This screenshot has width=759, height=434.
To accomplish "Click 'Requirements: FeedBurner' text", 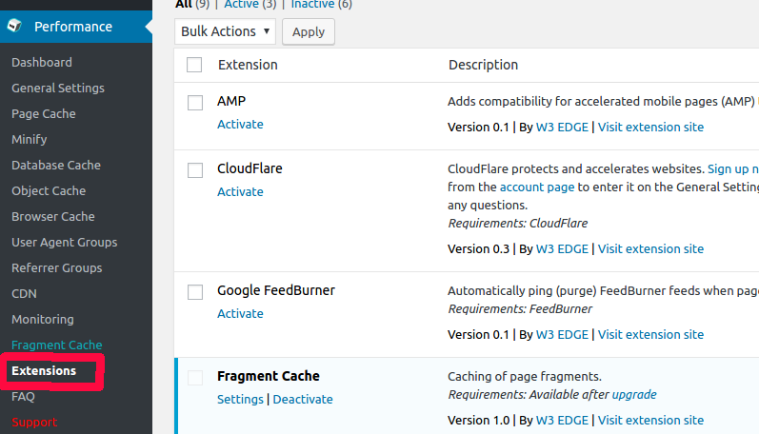I will 520,309.
